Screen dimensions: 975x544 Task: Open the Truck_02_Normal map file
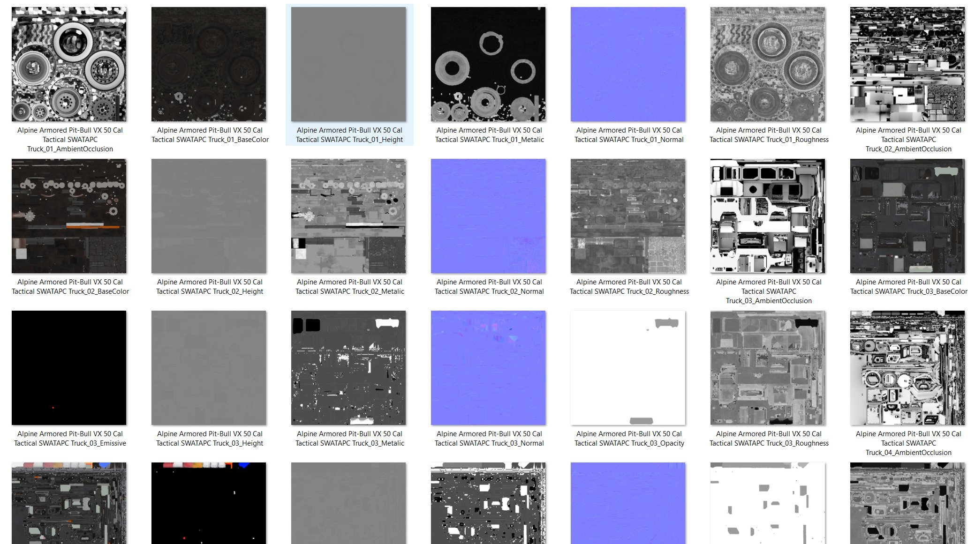pos(488,216)
